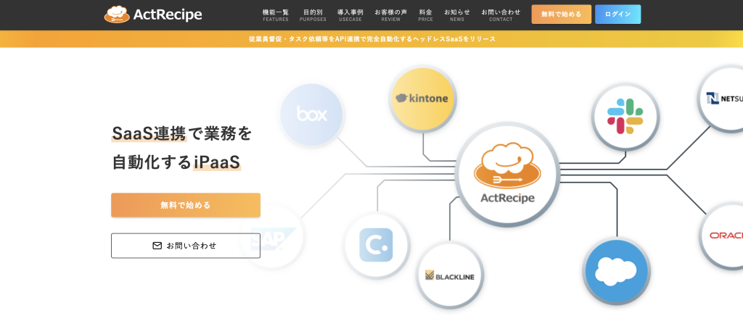Viewport: 743px width, 329px height.
Task: Click the SAP circle icon
Action: (x=273, y=236)
